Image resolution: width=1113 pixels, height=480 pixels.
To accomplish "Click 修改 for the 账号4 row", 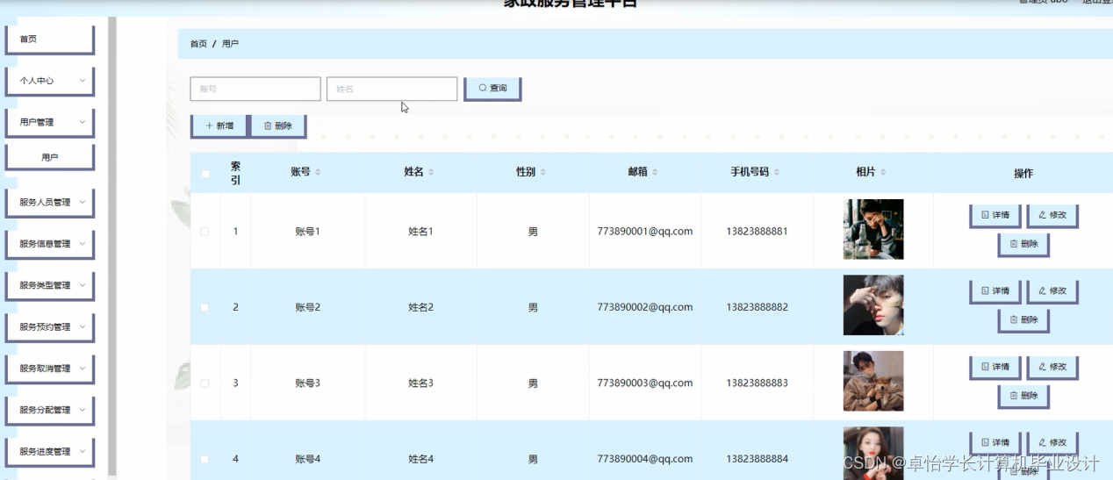I will [1052, 443].
